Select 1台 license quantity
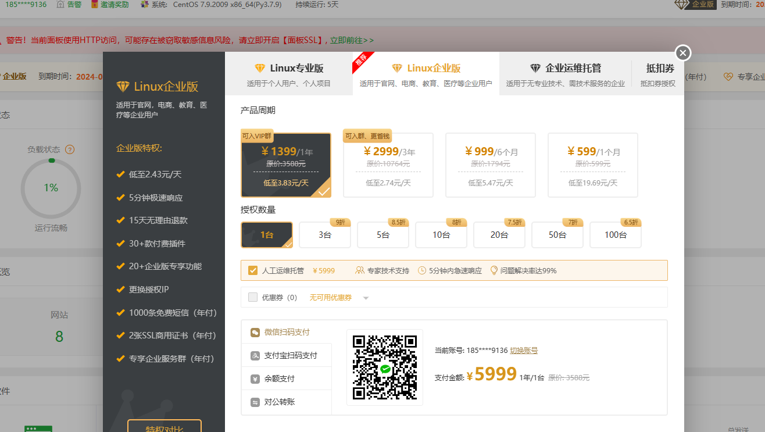The height and width of the screenshot is (432, 765). pos(267,235)
